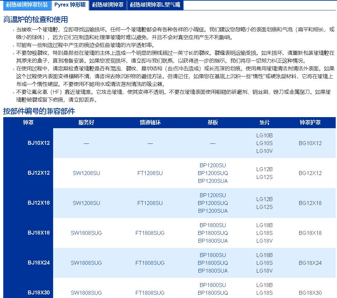Click the 基板 column header
Viewport: 337px width, 298px height.
click(x=213, y=123)
